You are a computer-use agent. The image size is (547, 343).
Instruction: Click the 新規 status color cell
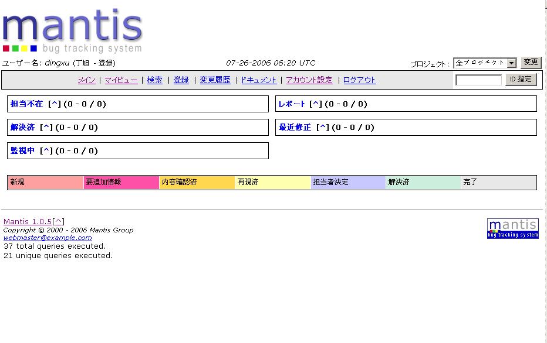(46, 182)
